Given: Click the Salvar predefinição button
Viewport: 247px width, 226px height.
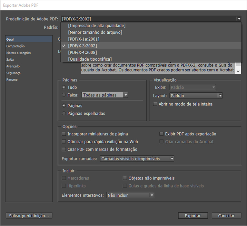Looking at the screenshot, I should 29,216.
